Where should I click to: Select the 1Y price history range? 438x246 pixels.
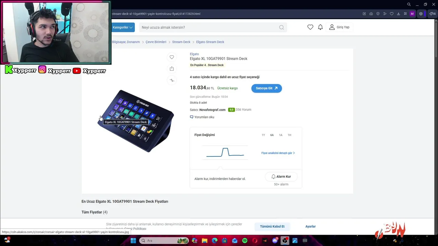(x=263, y=135)
